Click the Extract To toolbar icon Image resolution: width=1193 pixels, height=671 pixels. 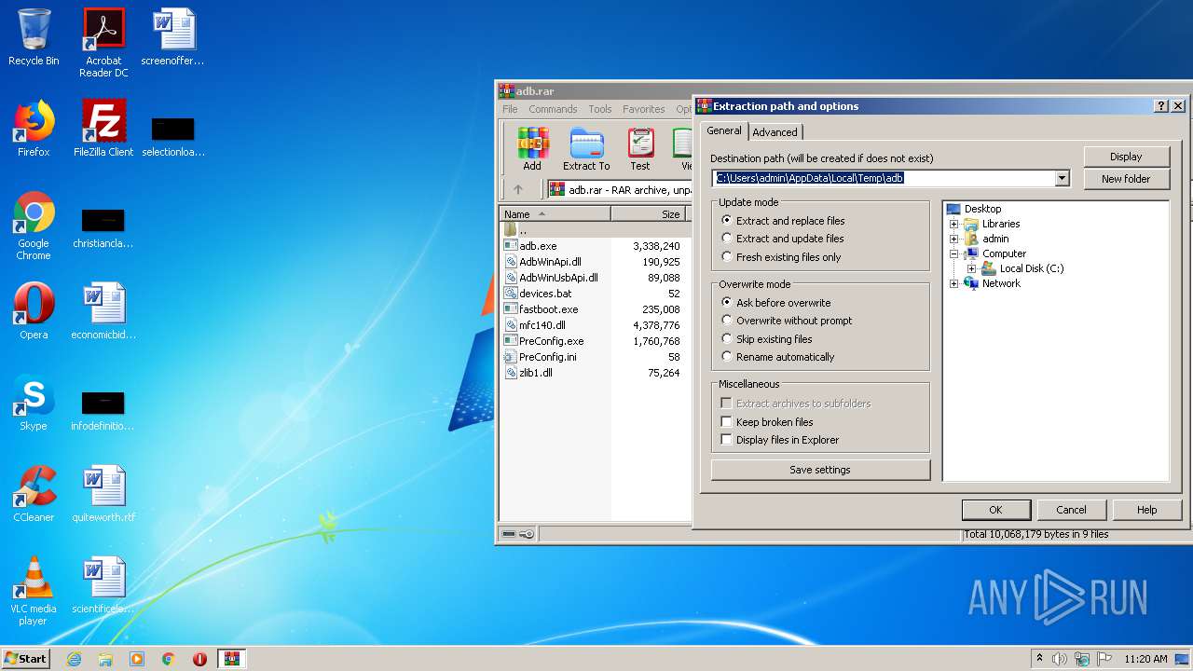pyautogui.click(x=586, y=149)
